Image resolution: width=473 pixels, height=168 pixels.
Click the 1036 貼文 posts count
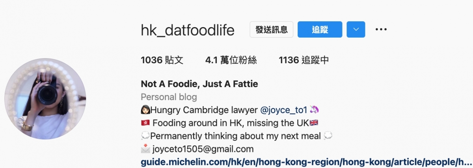point(162,60)
